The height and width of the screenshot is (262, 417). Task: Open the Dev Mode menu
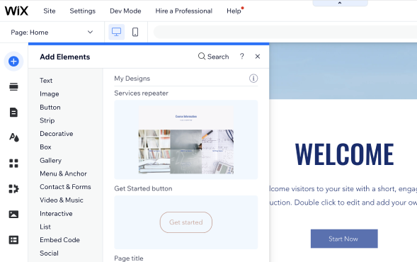125,11
